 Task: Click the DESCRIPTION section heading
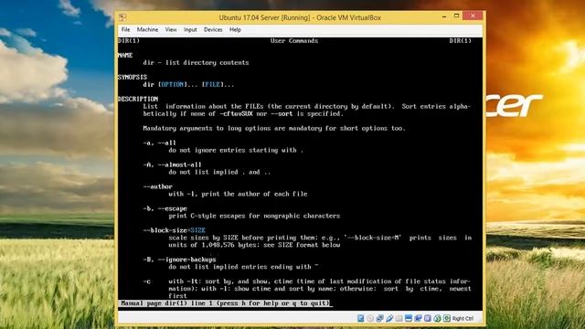138,99
